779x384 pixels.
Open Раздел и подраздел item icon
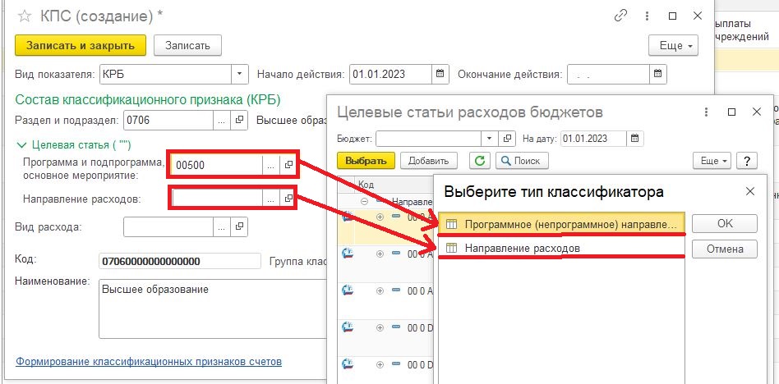tap(239, 120)
